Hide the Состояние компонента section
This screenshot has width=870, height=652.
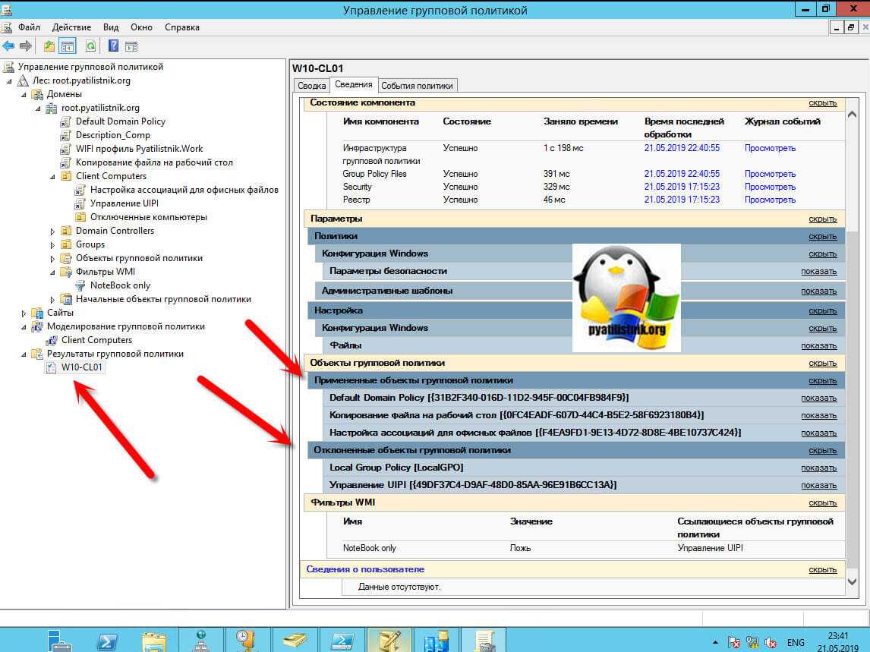click(822, 103)
